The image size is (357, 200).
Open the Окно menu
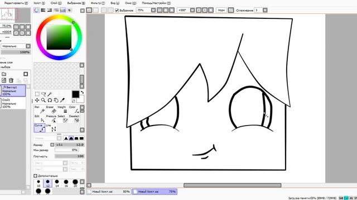[x=131, y=3]
